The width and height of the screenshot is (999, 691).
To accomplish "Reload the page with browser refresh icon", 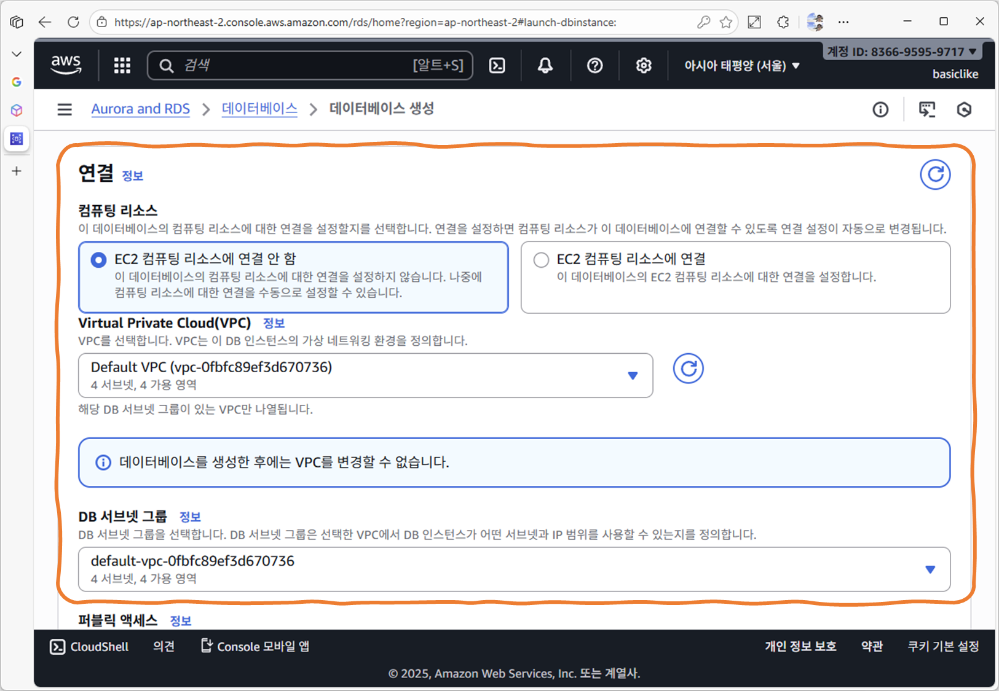I will tap(73, 22).
